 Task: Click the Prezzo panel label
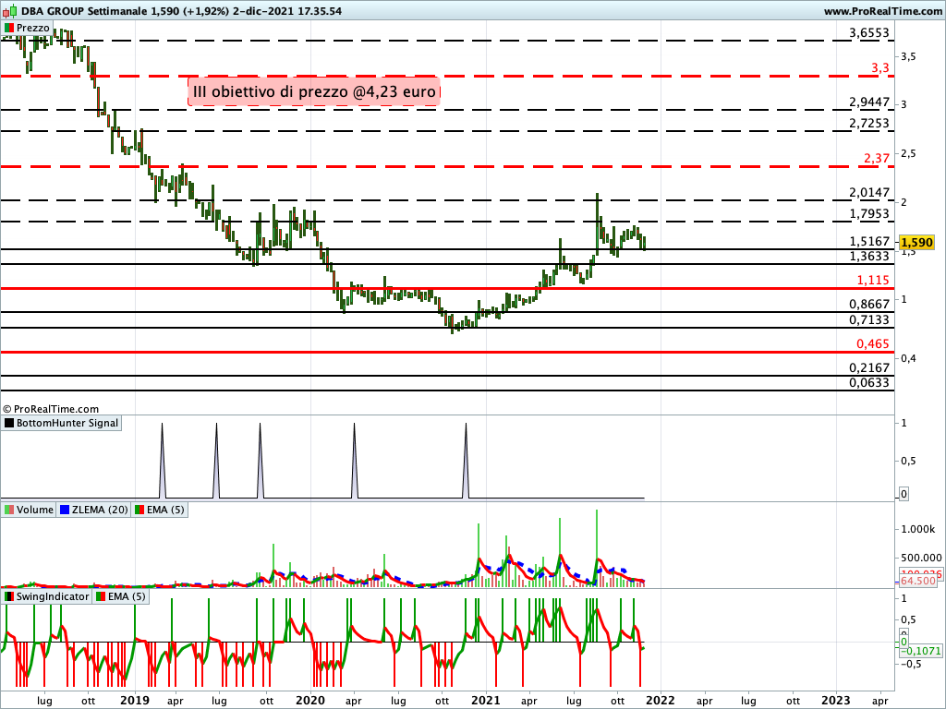[x=27, y=28]
